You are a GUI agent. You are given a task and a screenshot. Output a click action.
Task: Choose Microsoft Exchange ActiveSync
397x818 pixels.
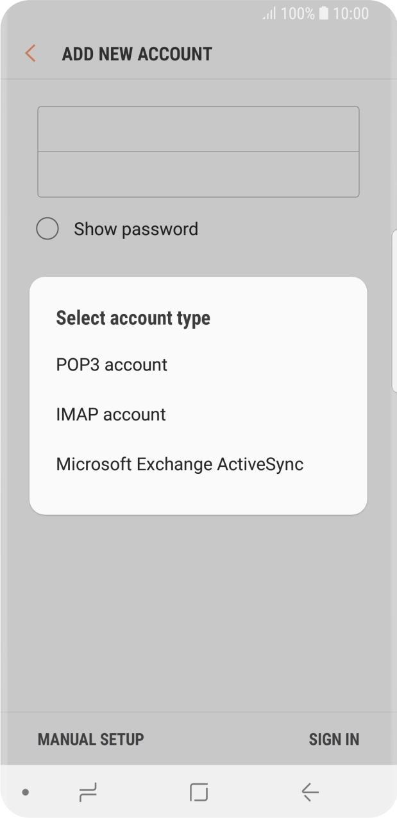tap(180, 464)
